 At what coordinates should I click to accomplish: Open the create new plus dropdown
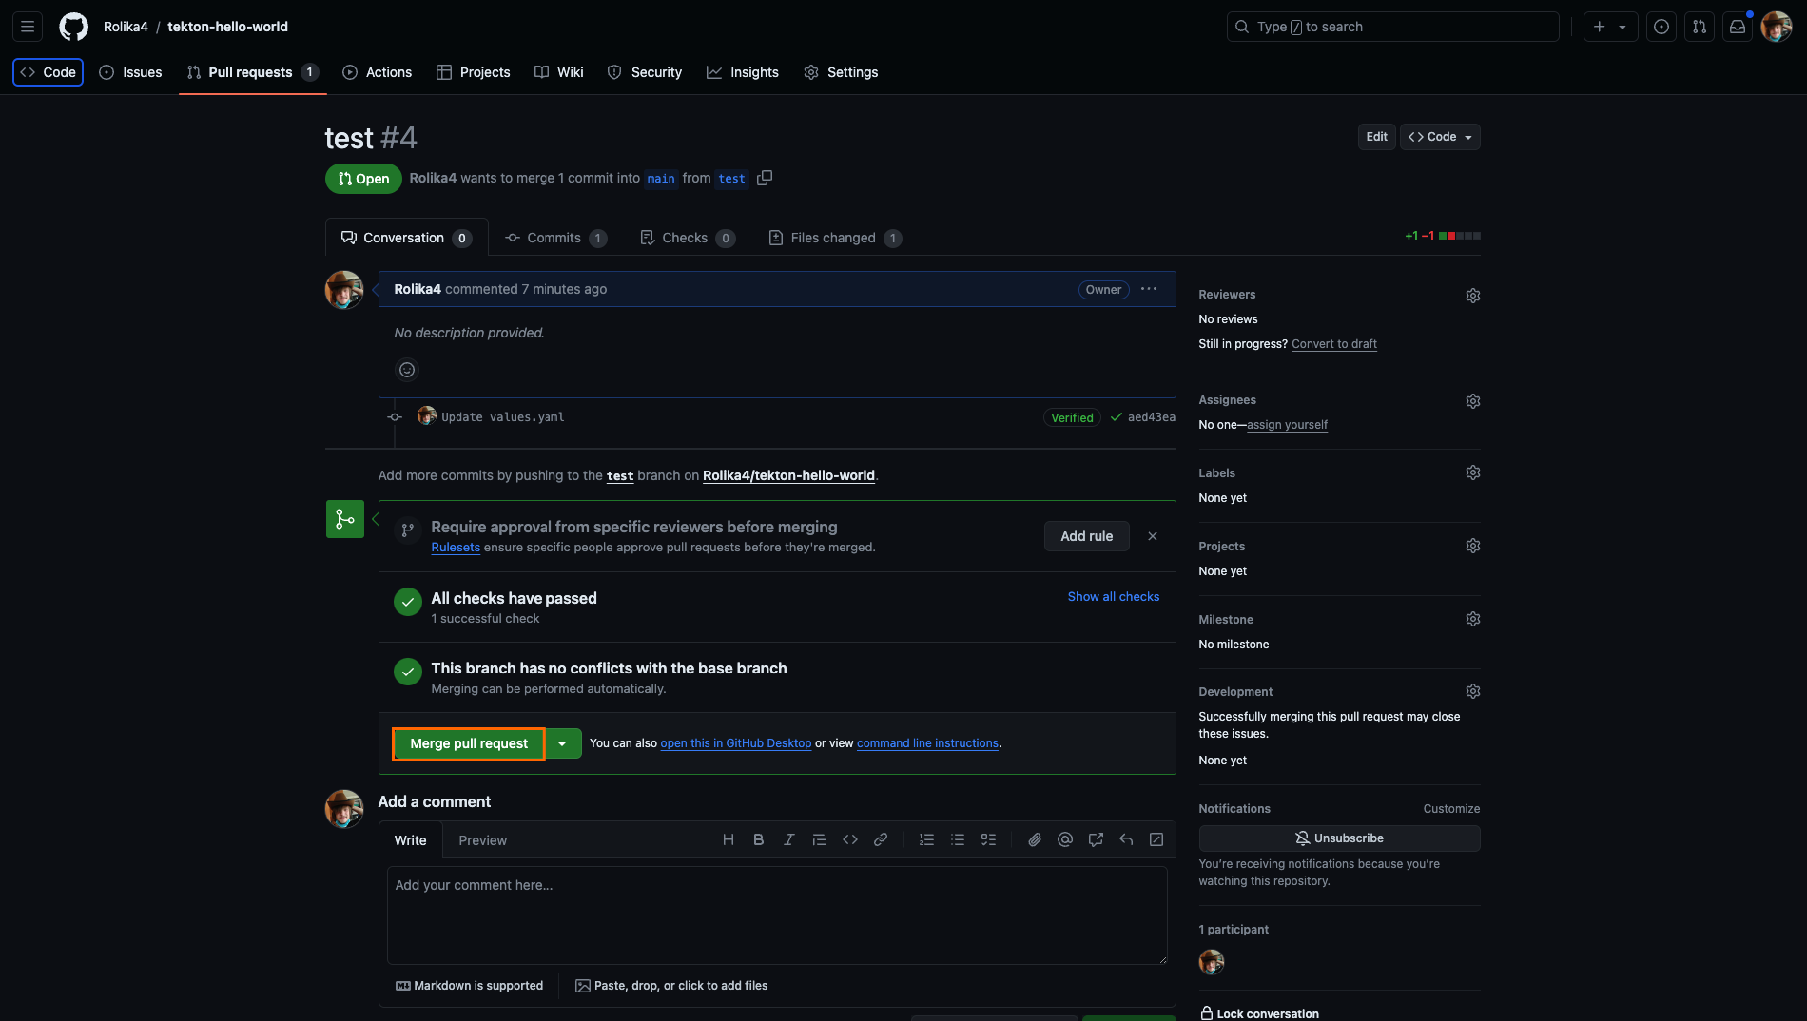tap(1610, 27)
